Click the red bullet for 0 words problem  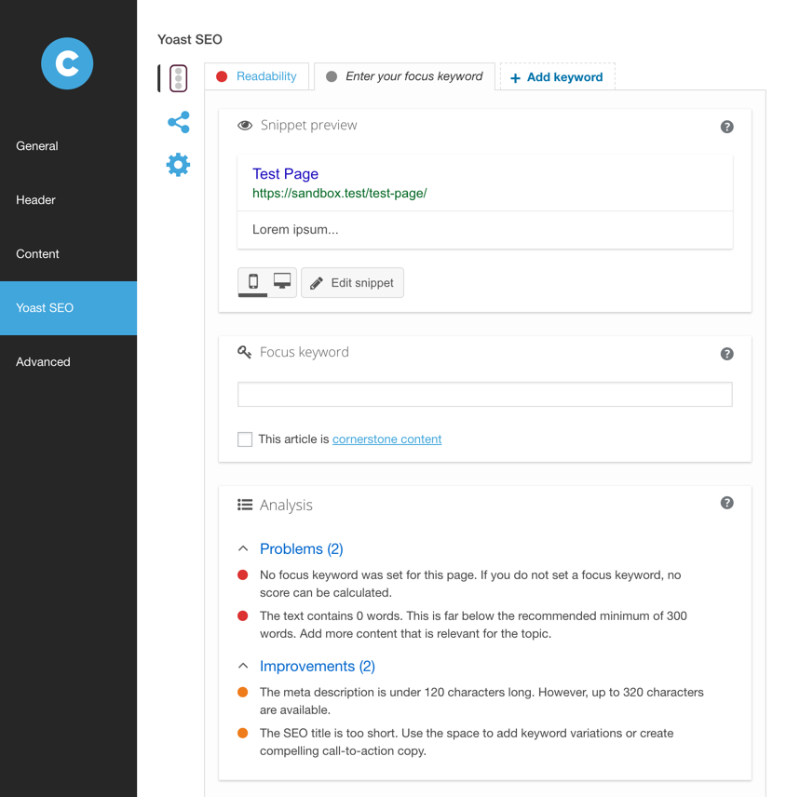(x=242, y=616)
